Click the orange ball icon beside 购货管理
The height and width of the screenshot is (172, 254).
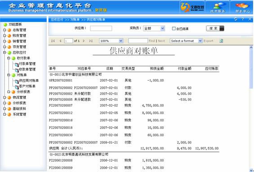[x=9, y=36]
